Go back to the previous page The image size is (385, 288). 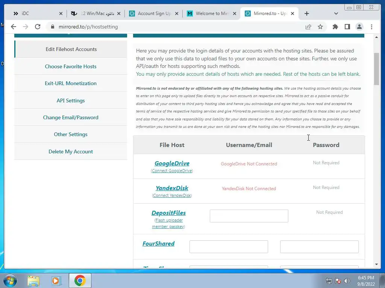point(14,27)
